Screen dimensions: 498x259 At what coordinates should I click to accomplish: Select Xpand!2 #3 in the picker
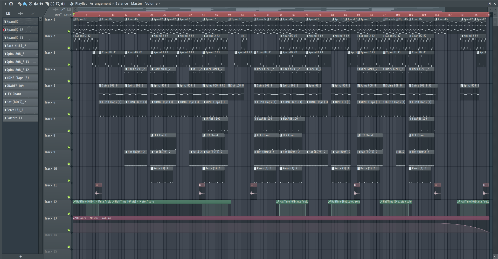[20, 38]
